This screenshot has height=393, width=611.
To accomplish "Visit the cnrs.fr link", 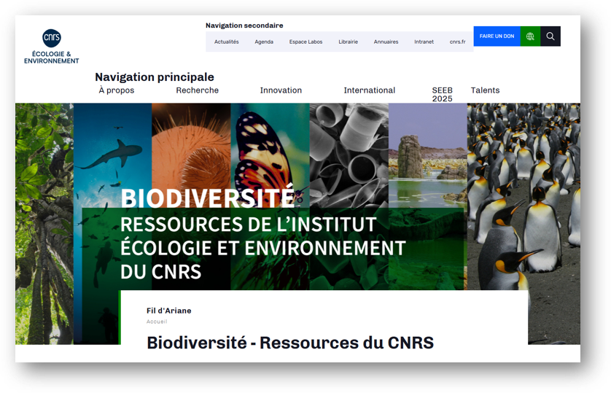I will tap(457, 42).
